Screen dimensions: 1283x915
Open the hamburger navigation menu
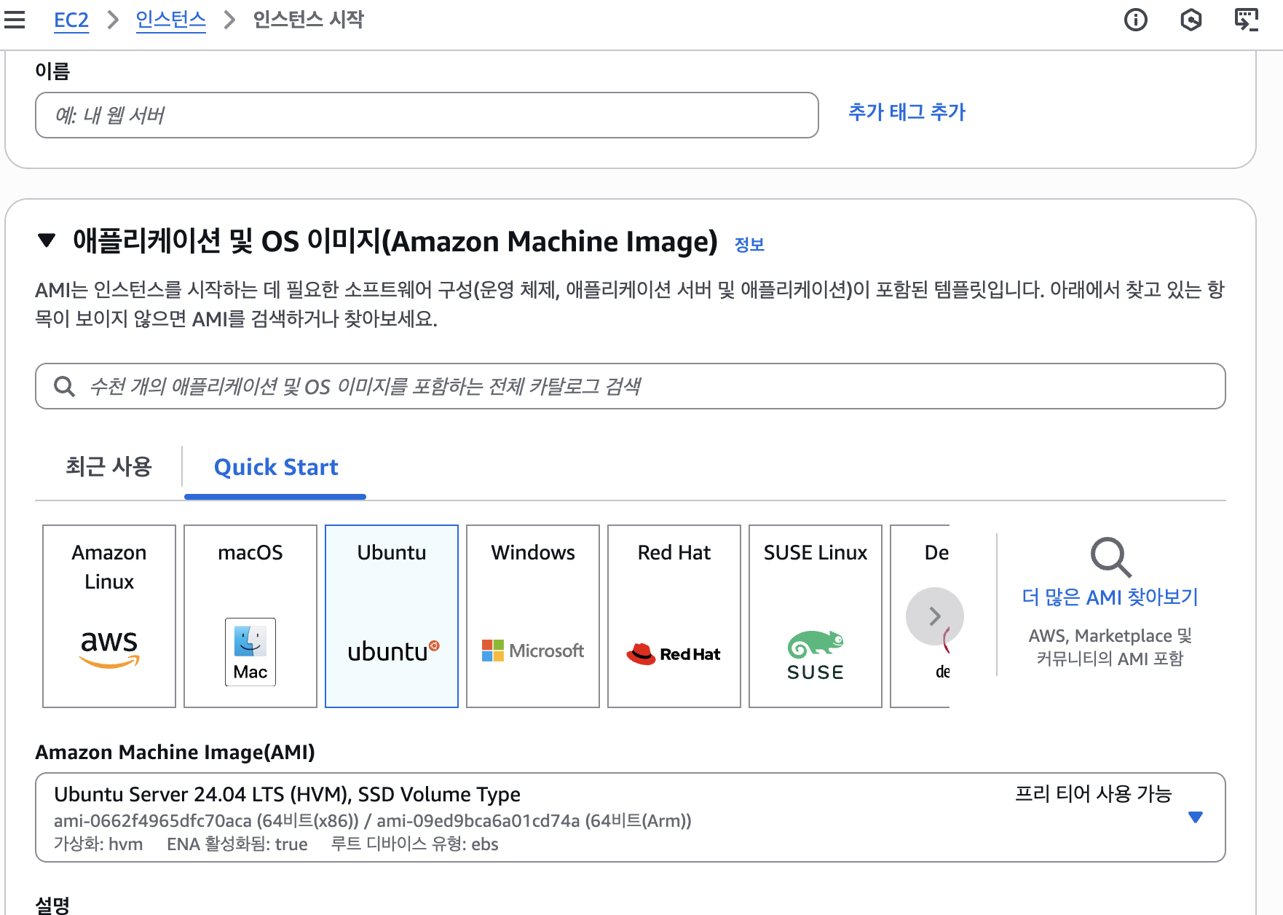click(15, 20)
